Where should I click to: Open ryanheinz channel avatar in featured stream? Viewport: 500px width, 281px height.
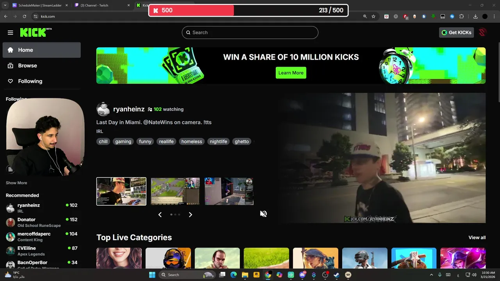pos(103,109)
